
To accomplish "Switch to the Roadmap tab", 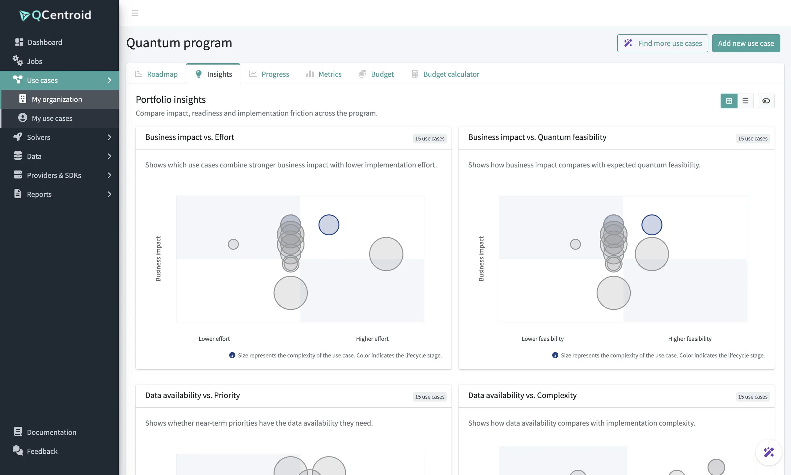I will pyautogui.click(x=156, y=74).
